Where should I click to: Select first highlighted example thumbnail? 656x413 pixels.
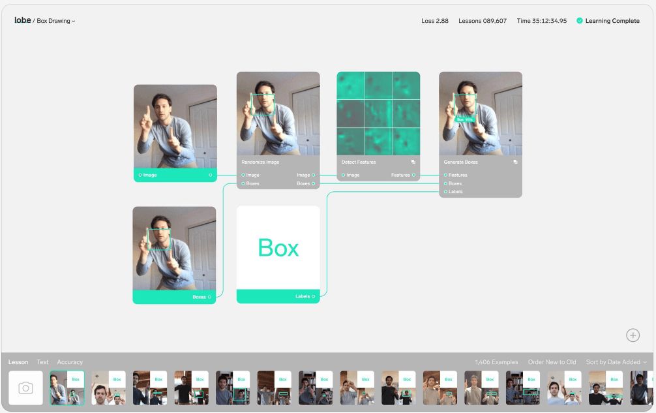pos(67,388)
